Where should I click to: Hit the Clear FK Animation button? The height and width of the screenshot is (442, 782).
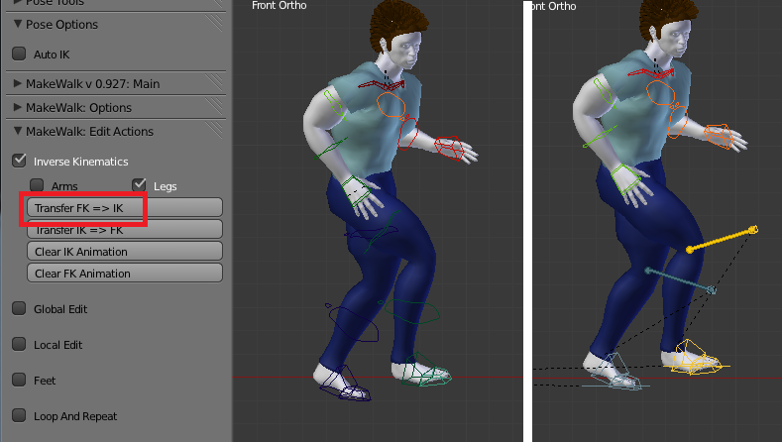tap(123, 274)
